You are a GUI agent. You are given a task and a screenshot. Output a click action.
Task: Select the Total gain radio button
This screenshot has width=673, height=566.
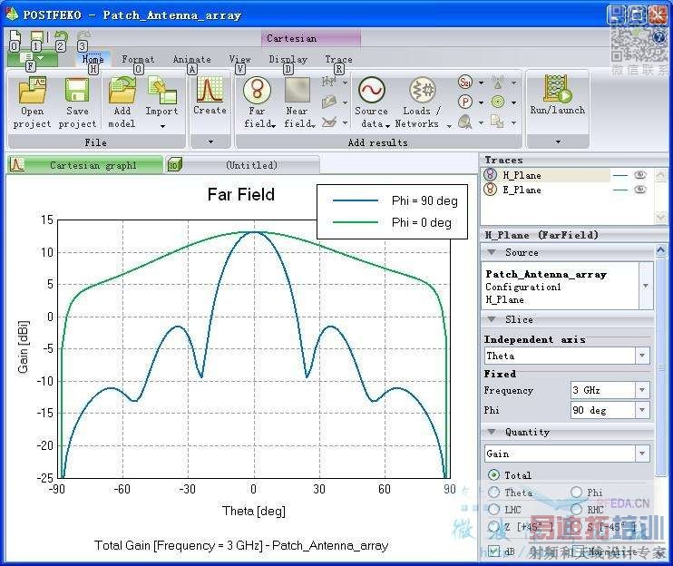(x=493, y=474)
